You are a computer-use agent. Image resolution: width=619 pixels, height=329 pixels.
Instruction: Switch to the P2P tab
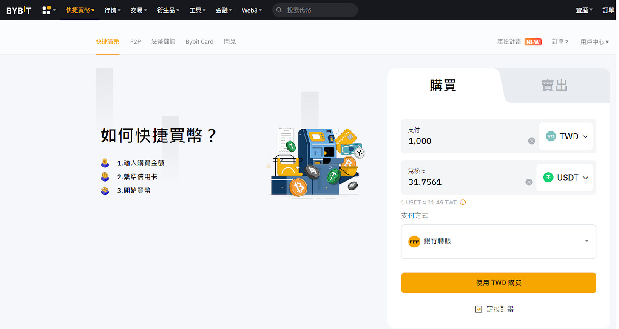(x=135, y=42)
